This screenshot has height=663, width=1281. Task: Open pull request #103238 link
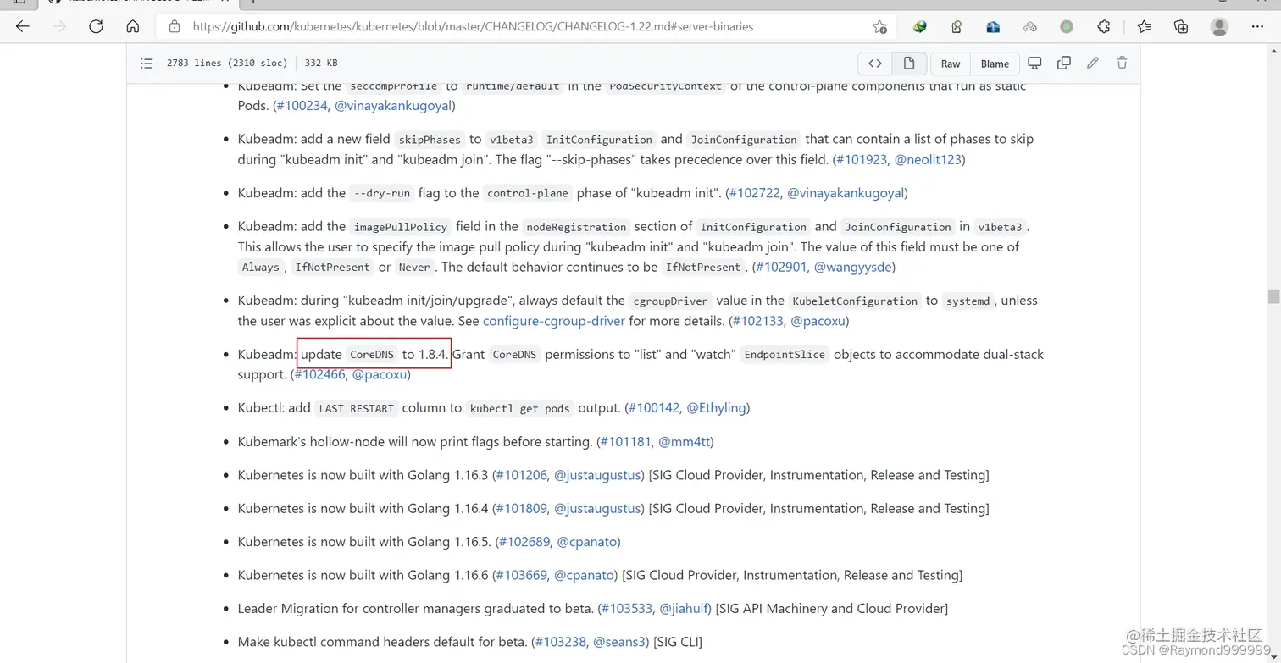point(560,642)
